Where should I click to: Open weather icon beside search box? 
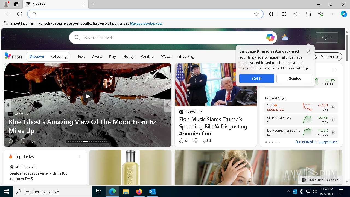point(285,37)
